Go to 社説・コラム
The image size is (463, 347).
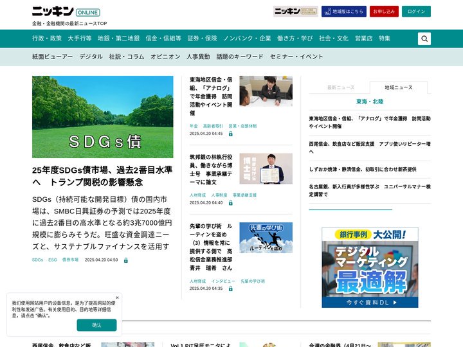point(127,57)
